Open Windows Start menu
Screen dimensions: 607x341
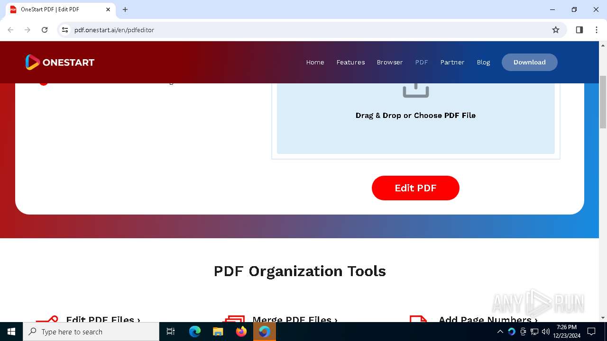tap(11, 332)
